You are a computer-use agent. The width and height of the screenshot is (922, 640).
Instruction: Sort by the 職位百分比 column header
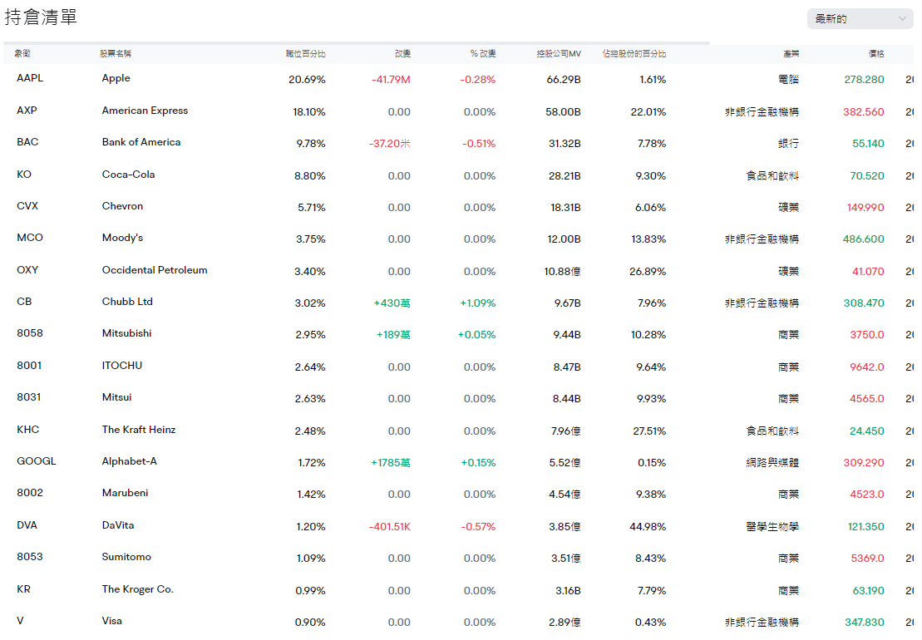(x=305, y=54)
